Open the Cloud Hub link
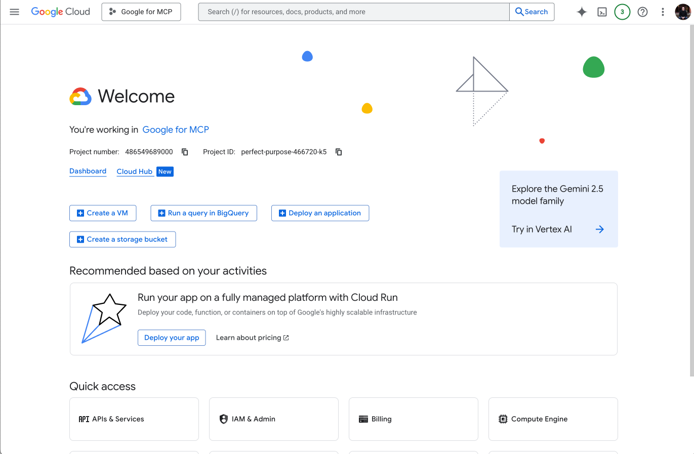 [x=135, y=171]
